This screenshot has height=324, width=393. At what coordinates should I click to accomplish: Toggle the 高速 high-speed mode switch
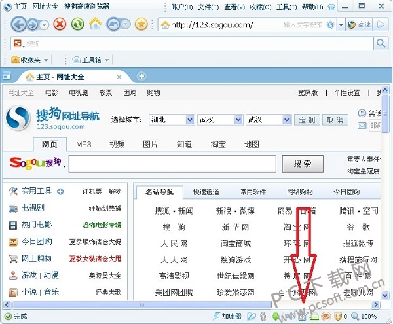360,25
